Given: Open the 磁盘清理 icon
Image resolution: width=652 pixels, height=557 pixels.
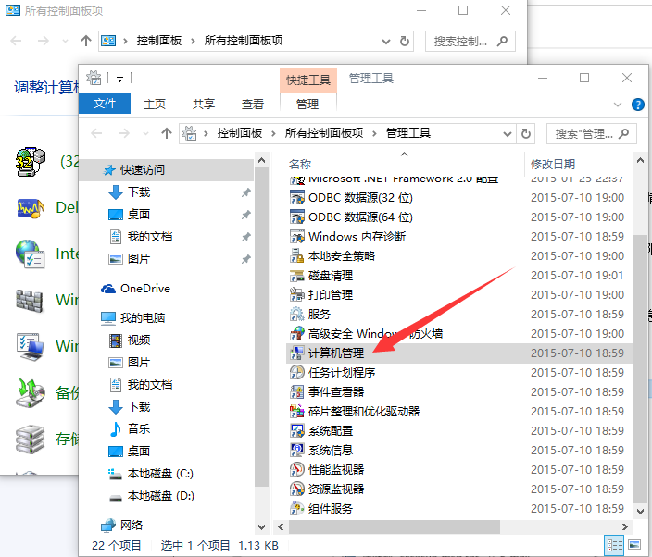Looking at the screenshot, I should [x=297, y=275].
